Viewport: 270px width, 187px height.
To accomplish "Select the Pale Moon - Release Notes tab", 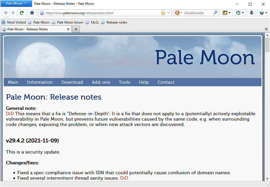I will pos(34,29).
